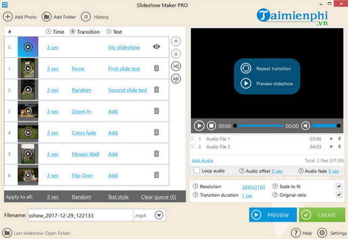
Task: Stop playback with the stop button
Action: click(211, 126)
